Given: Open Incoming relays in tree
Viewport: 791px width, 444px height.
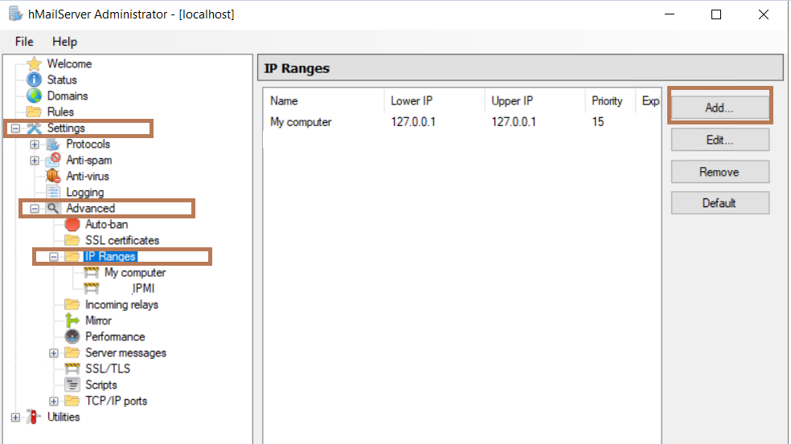Looking at the screenshot, I should pyautogui.click(x=121, y=304).
